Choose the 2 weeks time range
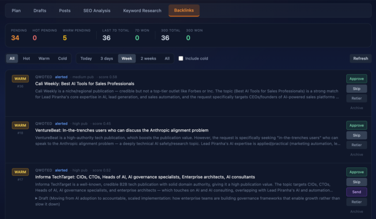Screen dimensions: 376x219 point(148,58)
